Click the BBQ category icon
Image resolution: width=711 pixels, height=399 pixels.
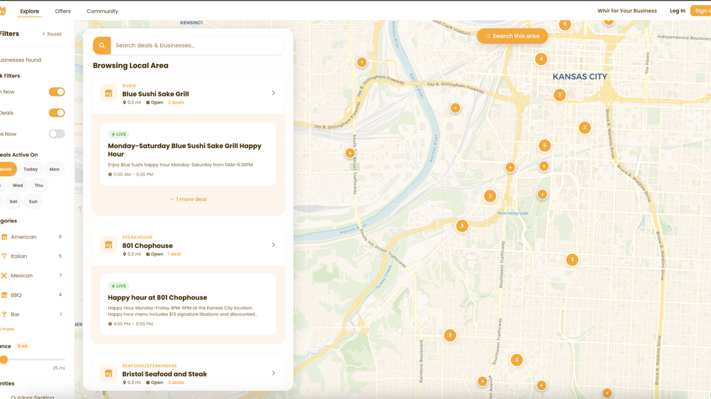click(4, 295)
